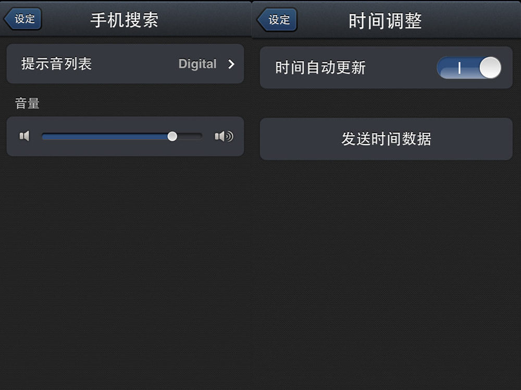Click the Digital tone value

(x=197, y=63)
